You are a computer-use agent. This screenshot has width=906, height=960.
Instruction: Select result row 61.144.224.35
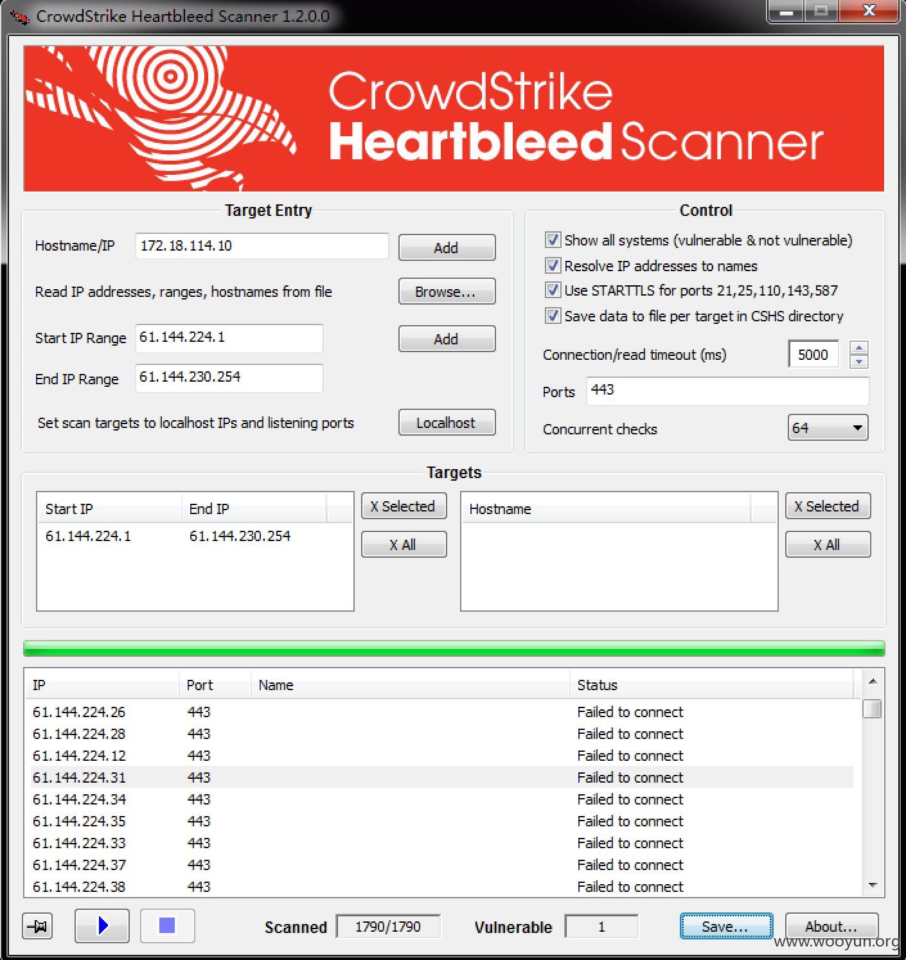[442, 821]
